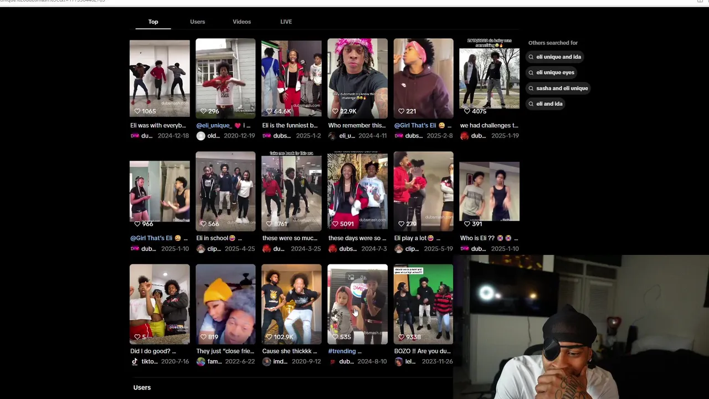This screenshot has width=709, height=399.
Task: Open caption 'BOZO !! Are you du...'
Action: 422,351
